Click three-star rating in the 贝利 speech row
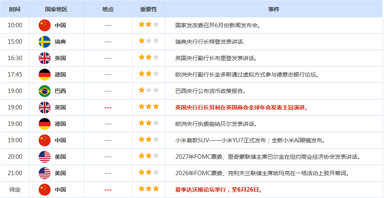Viewport: 384px width, 198px height. point(149,107)
